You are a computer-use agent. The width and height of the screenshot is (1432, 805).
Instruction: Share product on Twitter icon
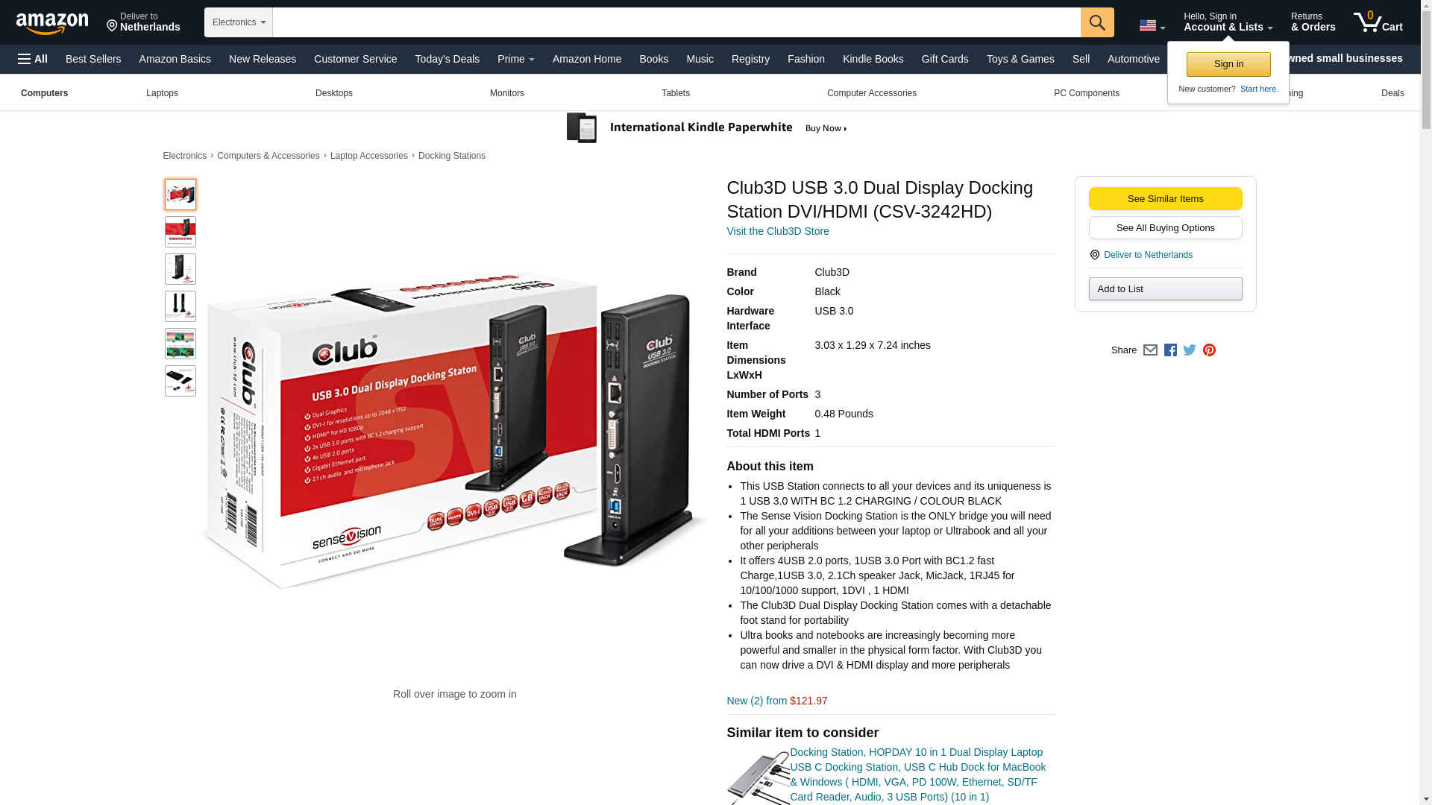[1190, 350]
